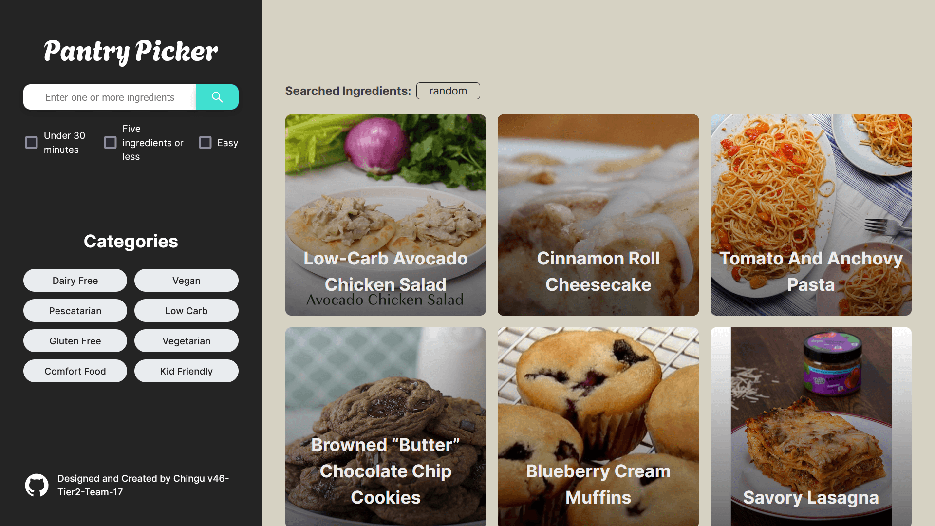The height and width of the screenshot is (526, 935).
Task: Open the Low-Carb Avocado Chicken Salad recipe
Action: [385, 214]
